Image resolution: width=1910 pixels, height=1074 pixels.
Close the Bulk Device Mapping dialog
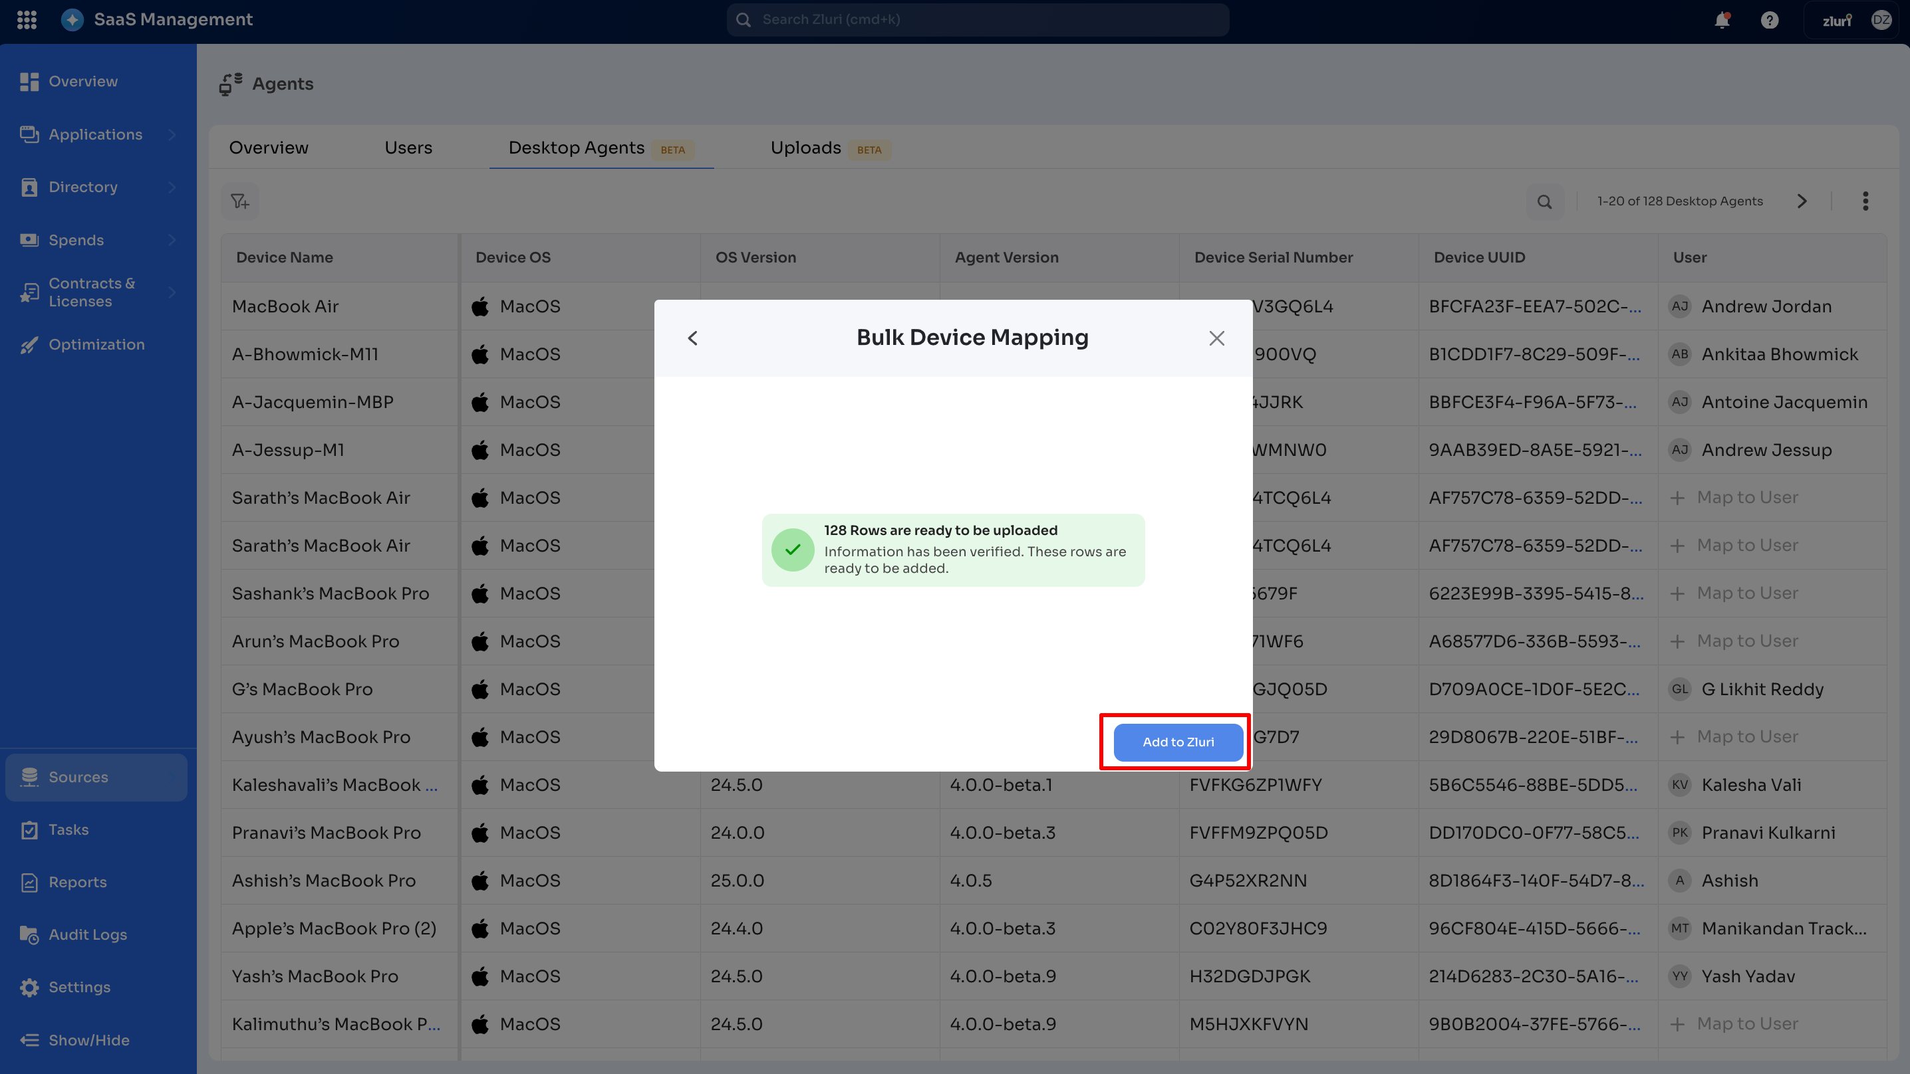coord(1216,338)
